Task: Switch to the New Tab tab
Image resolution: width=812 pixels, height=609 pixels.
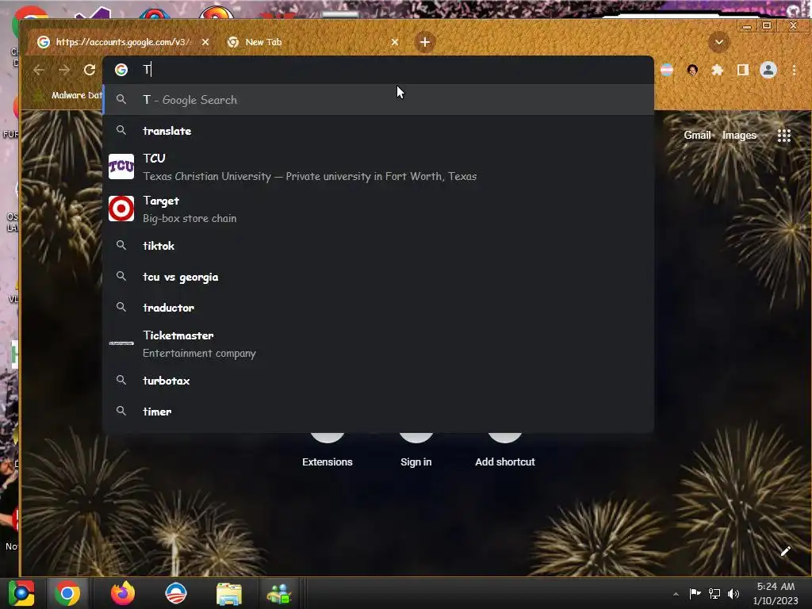Action: tap(311, 42)
